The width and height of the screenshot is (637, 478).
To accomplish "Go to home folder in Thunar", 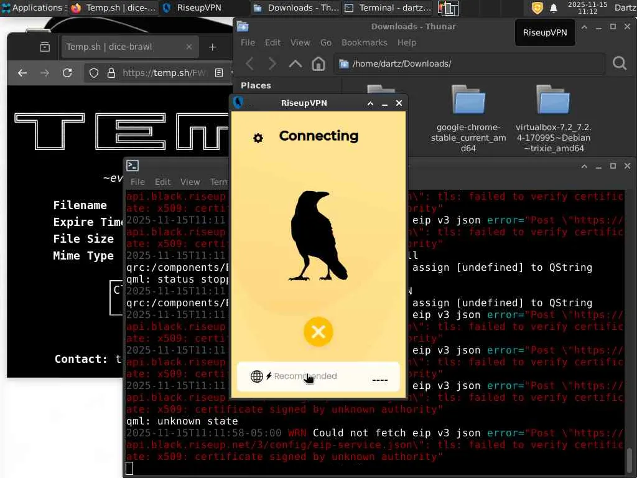I will (x=318, y=63).
